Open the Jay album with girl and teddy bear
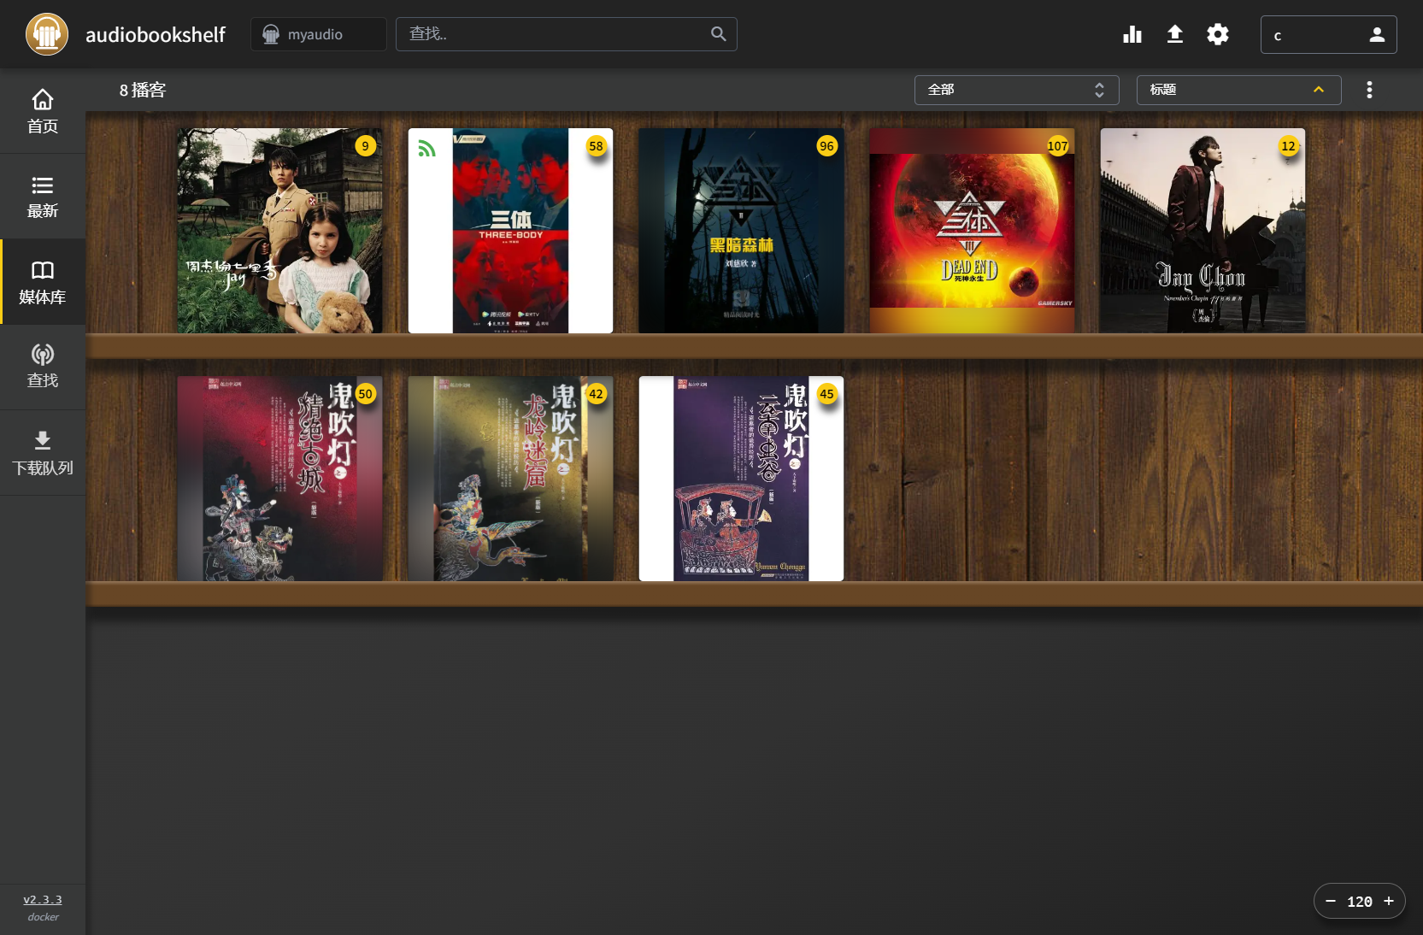This screenshot has width=1423, height=935. (x=280, y=231)
